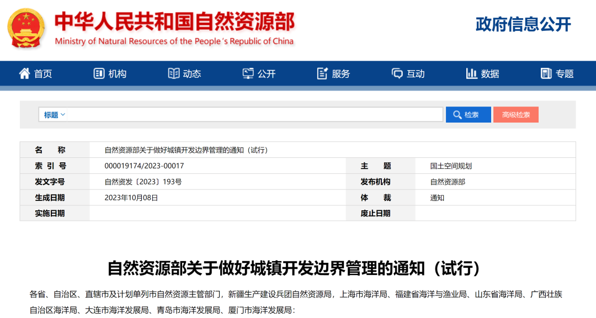Click the 数据 bar-chart icon
The image size is (596, 318).
pos(472,73)
